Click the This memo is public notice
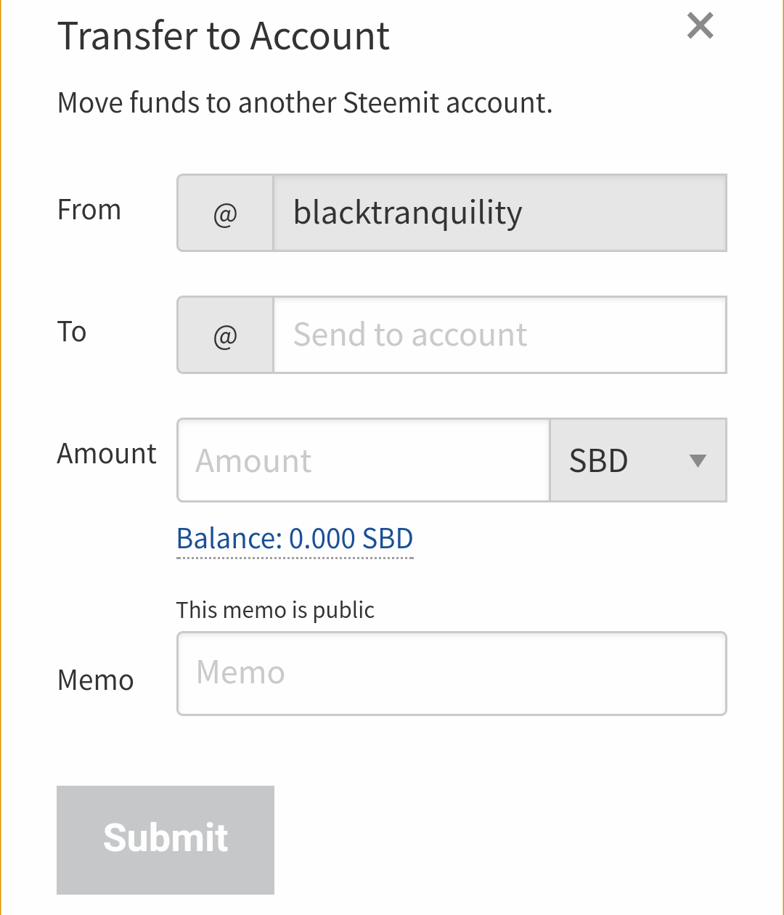 [x=275, y=609]
